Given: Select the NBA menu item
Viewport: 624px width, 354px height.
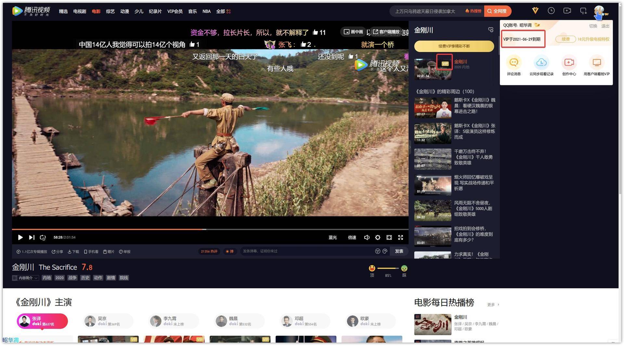Looking at the screenshot, I should pos(206,11).
